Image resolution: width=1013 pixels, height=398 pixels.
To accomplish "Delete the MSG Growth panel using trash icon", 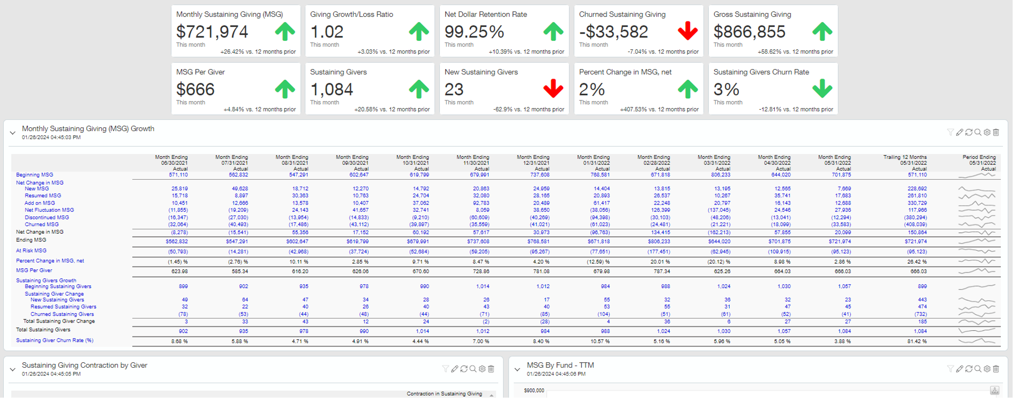I will [996, 132].
